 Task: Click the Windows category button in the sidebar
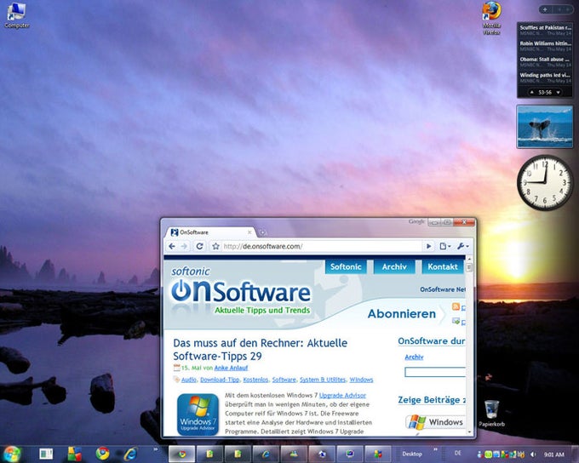point(436,422)
